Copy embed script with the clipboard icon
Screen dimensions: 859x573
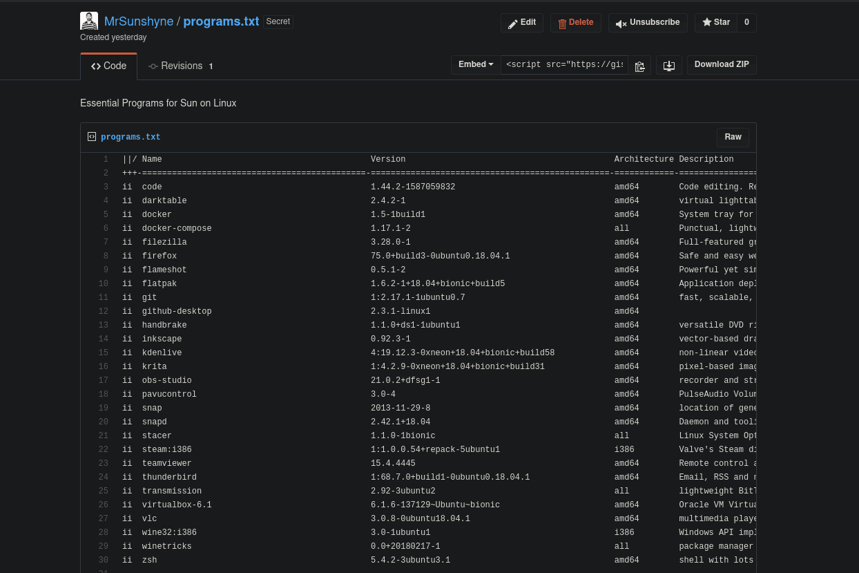pyautogui.click(x=639, y=66)
